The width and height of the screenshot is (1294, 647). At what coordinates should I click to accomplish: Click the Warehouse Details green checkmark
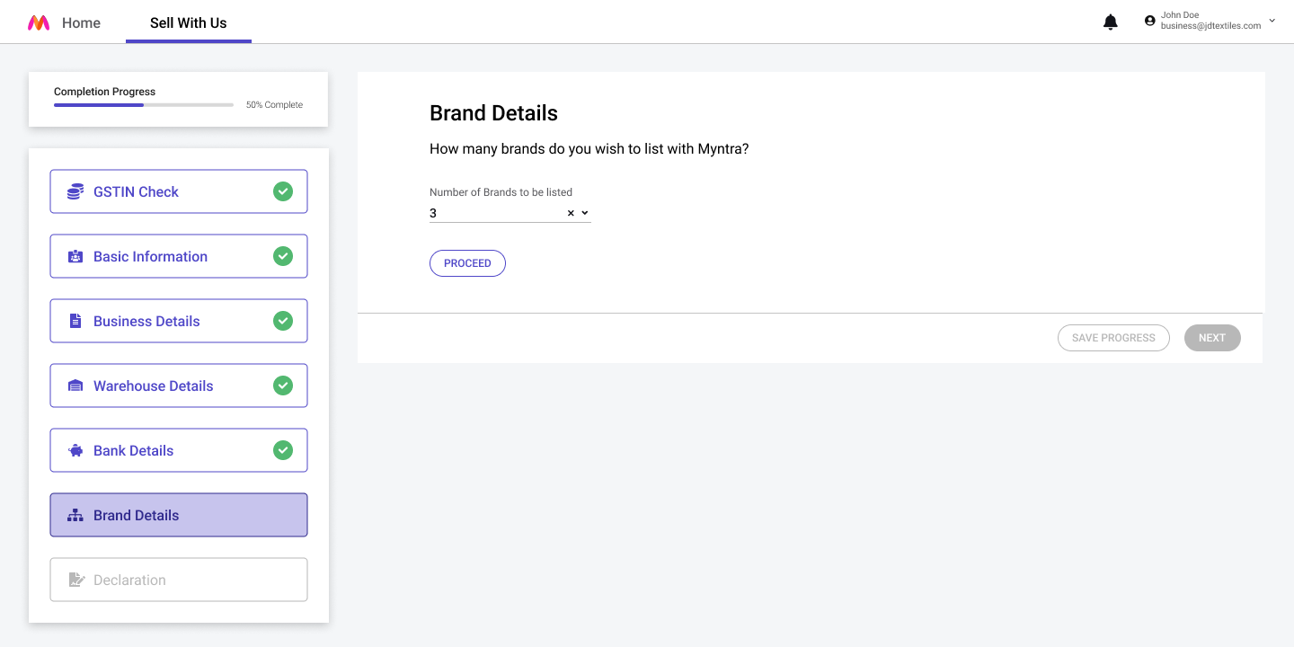(283, 386)
